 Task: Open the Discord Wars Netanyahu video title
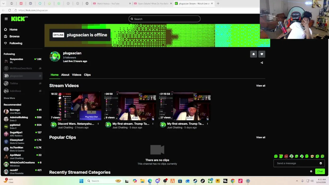76,124
